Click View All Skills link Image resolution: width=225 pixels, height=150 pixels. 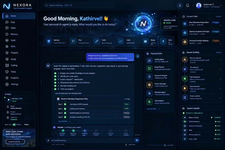click(153, 109)
